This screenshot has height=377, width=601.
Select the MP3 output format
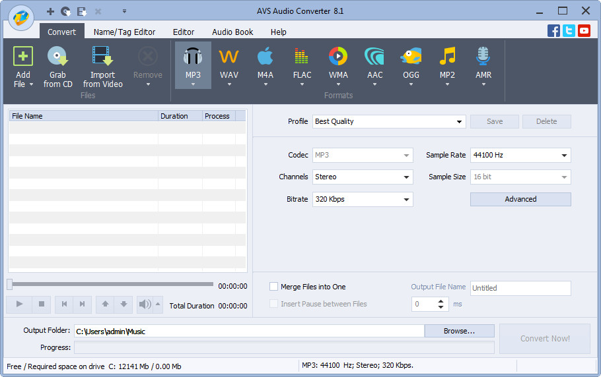[193, 65]
